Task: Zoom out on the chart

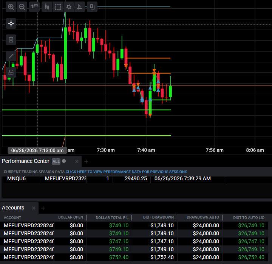Action: point(22,7)
